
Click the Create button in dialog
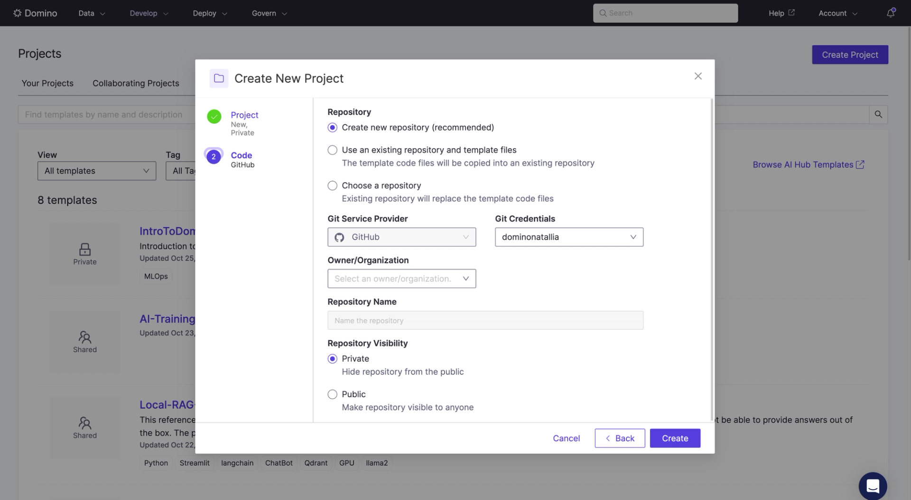pyautogui.click(x=675, y=438)
